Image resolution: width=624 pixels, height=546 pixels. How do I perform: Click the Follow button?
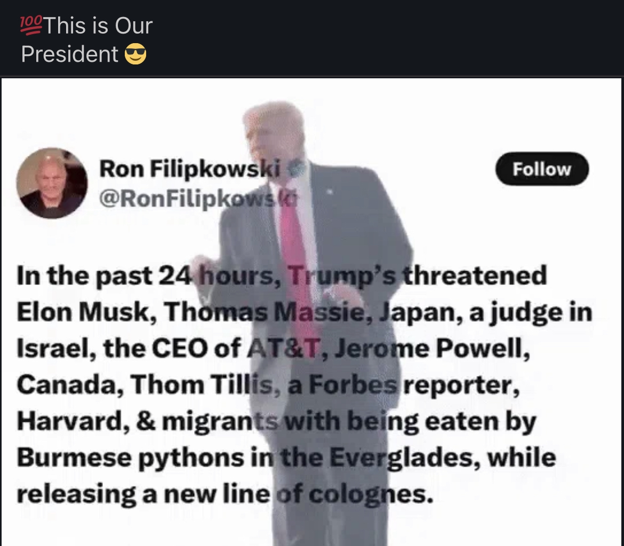click(x=542, y=169)
